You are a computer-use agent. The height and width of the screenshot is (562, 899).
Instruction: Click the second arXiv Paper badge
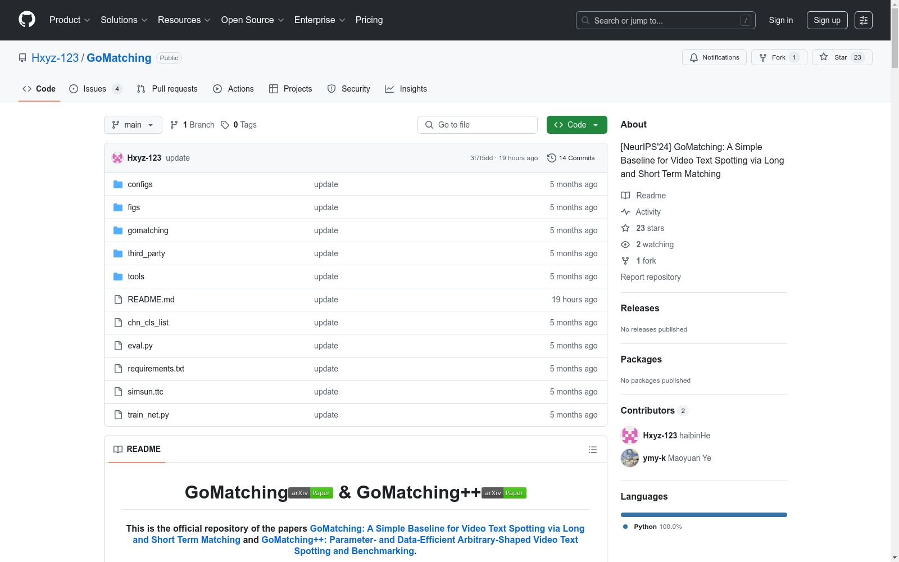point(504,493)
